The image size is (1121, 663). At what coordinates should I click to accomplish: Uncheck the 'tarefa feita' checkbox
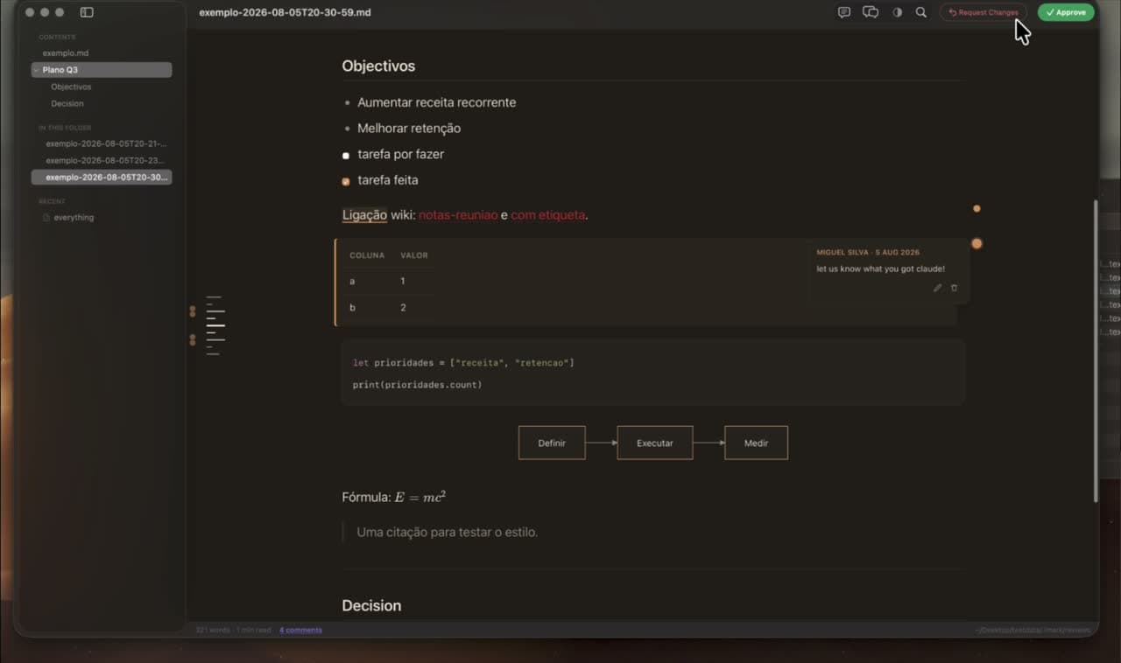point(346,182)
